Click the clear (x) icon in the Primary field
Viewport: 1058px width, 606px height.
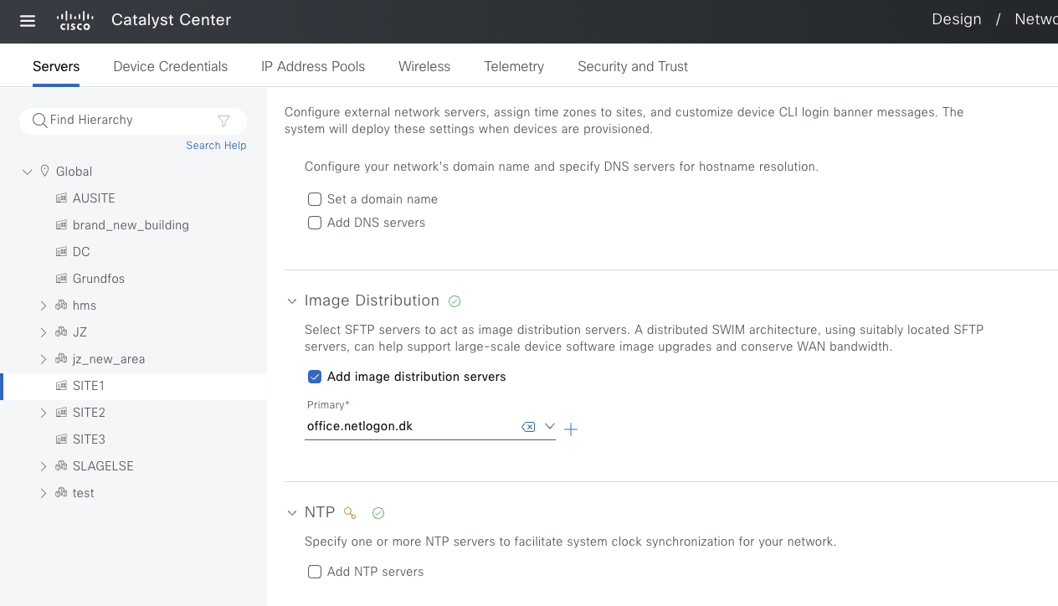528,426
